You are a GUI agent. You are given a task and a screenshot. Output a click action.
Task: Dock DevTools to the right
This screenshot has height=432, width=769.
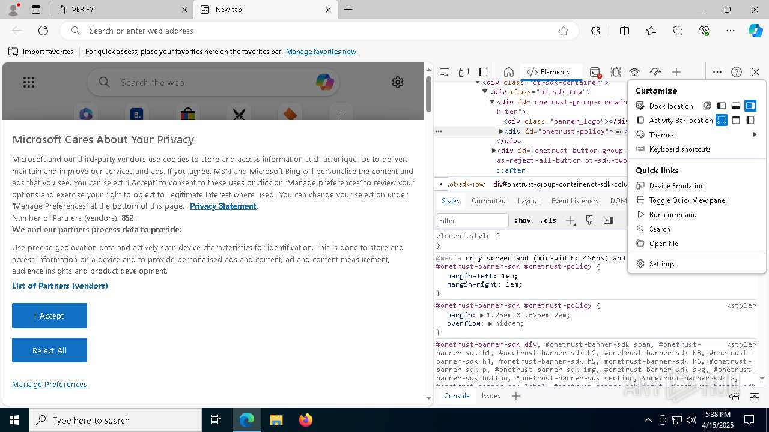[x=750, y=106]
